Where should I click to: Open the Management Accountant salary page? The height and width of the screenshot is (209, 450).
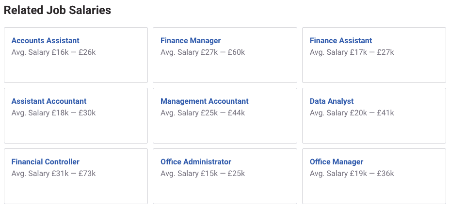click(x=204, y=101)
